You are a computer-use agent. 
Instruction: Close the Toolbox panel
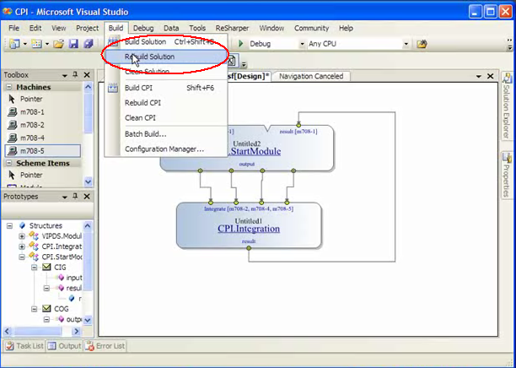[x=87, y=75]
